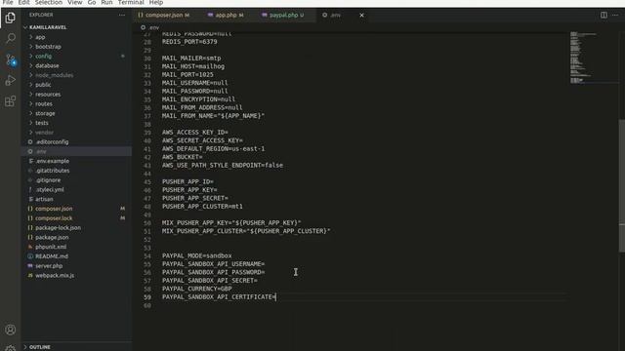Open the Selection menu
Viewport: 625px width, 351px height.
point(49,2)
